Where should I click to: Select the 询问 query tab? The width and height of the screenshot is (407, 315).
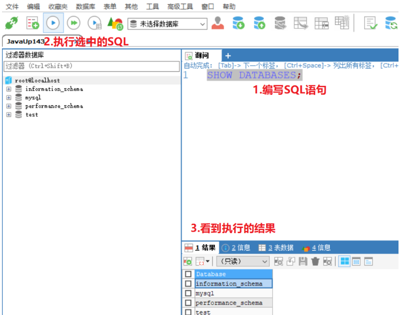click(x=201, y=55)
